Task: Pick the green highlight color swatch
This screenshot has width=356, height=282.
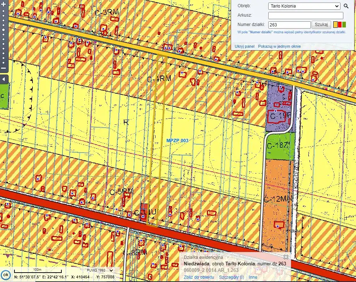Action: (344, 25)
